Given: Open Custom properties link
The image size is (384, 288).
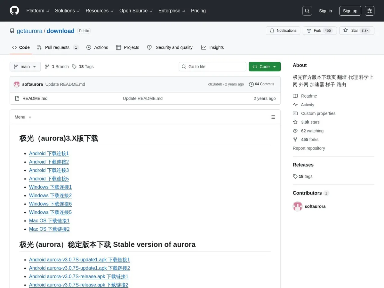Looking at the screenshot, I should point(314,113).
